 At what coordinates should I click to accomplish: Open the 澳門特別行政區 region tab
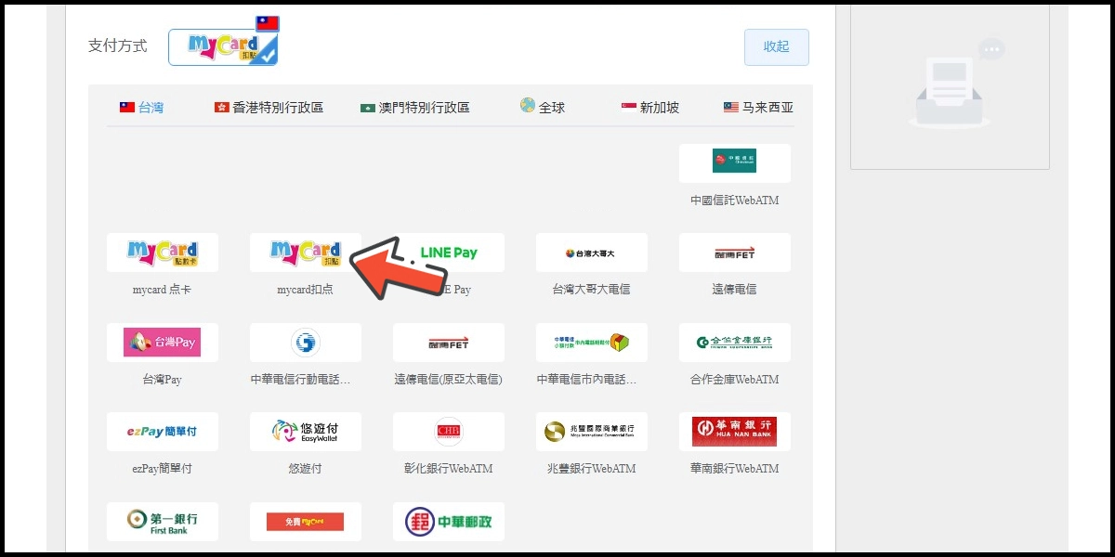[415, 108]
